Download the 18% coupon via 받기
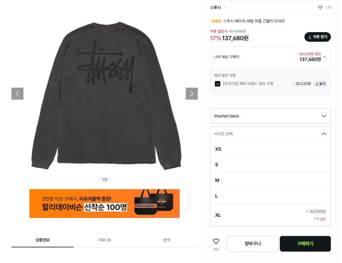Image resolution: width=342 pixels, height=263 pixels. coord(320,84)
